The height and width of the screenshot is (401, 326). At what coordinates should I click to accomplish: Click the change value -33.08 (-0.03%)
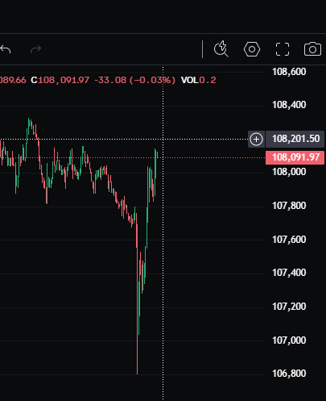(135, 80)
